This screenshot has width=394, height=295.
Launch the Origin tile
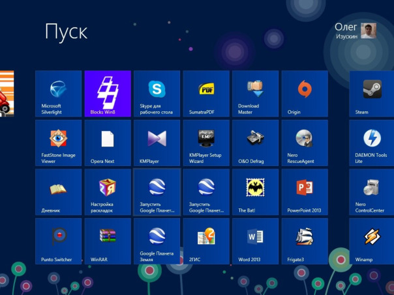[x=305, y=94]
